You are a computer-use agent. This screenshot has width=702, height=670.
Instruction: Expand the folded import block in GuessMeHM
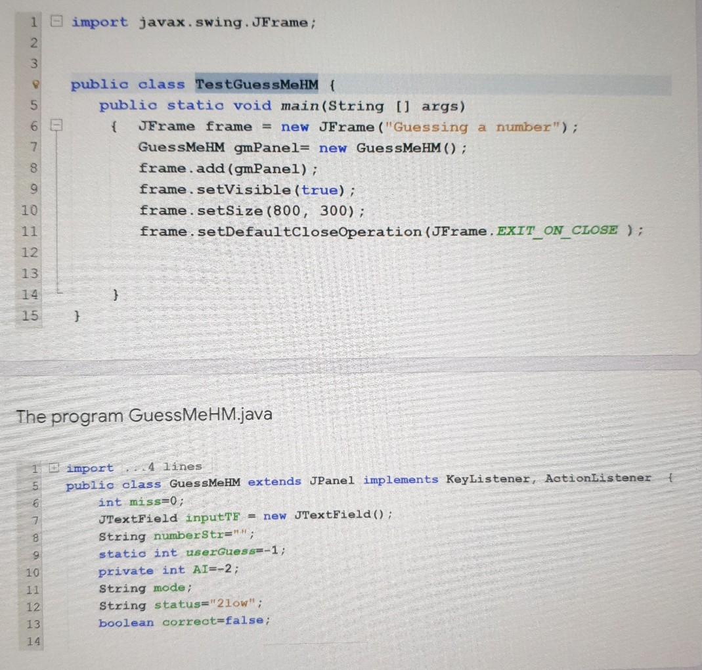54,468
